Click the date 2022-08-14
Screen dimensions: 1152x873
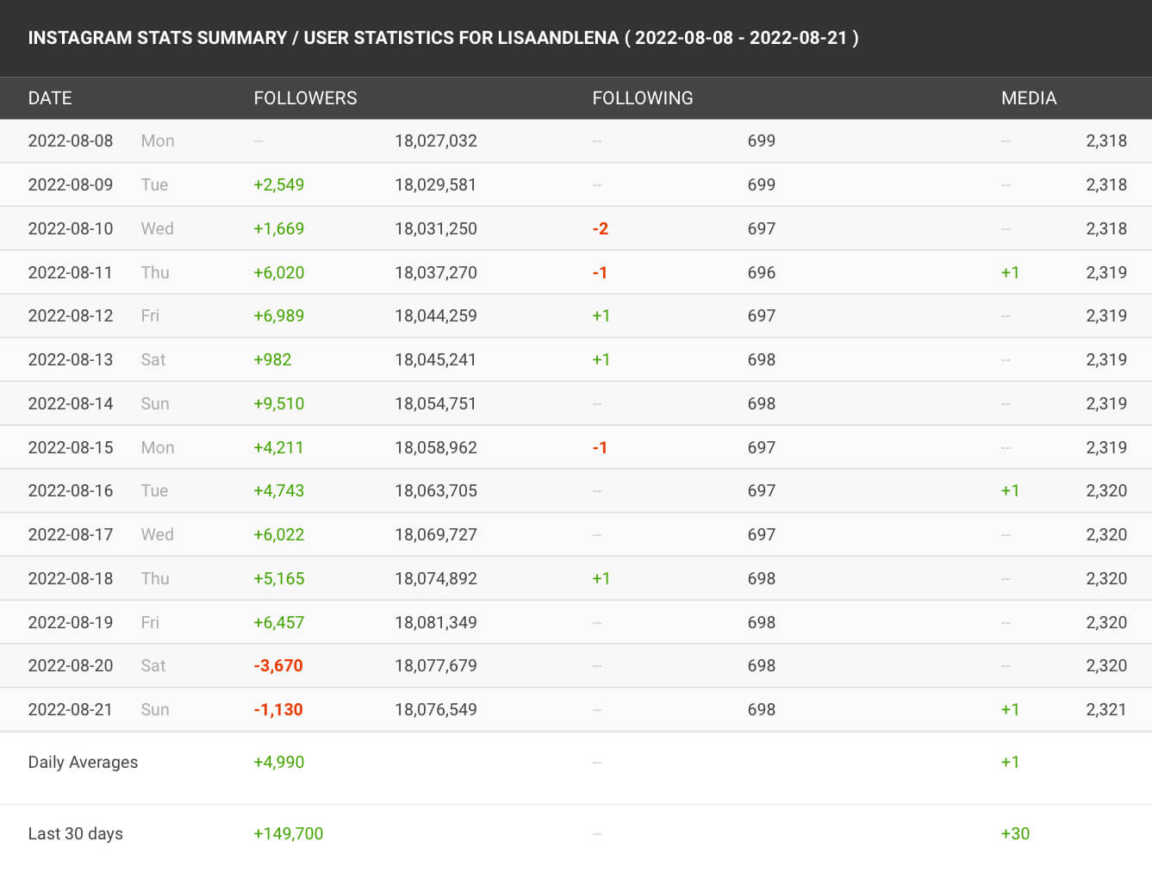point(71,403)
